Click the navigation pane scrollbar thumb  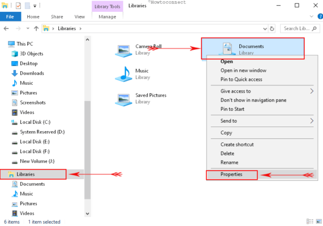pos(87,150)
